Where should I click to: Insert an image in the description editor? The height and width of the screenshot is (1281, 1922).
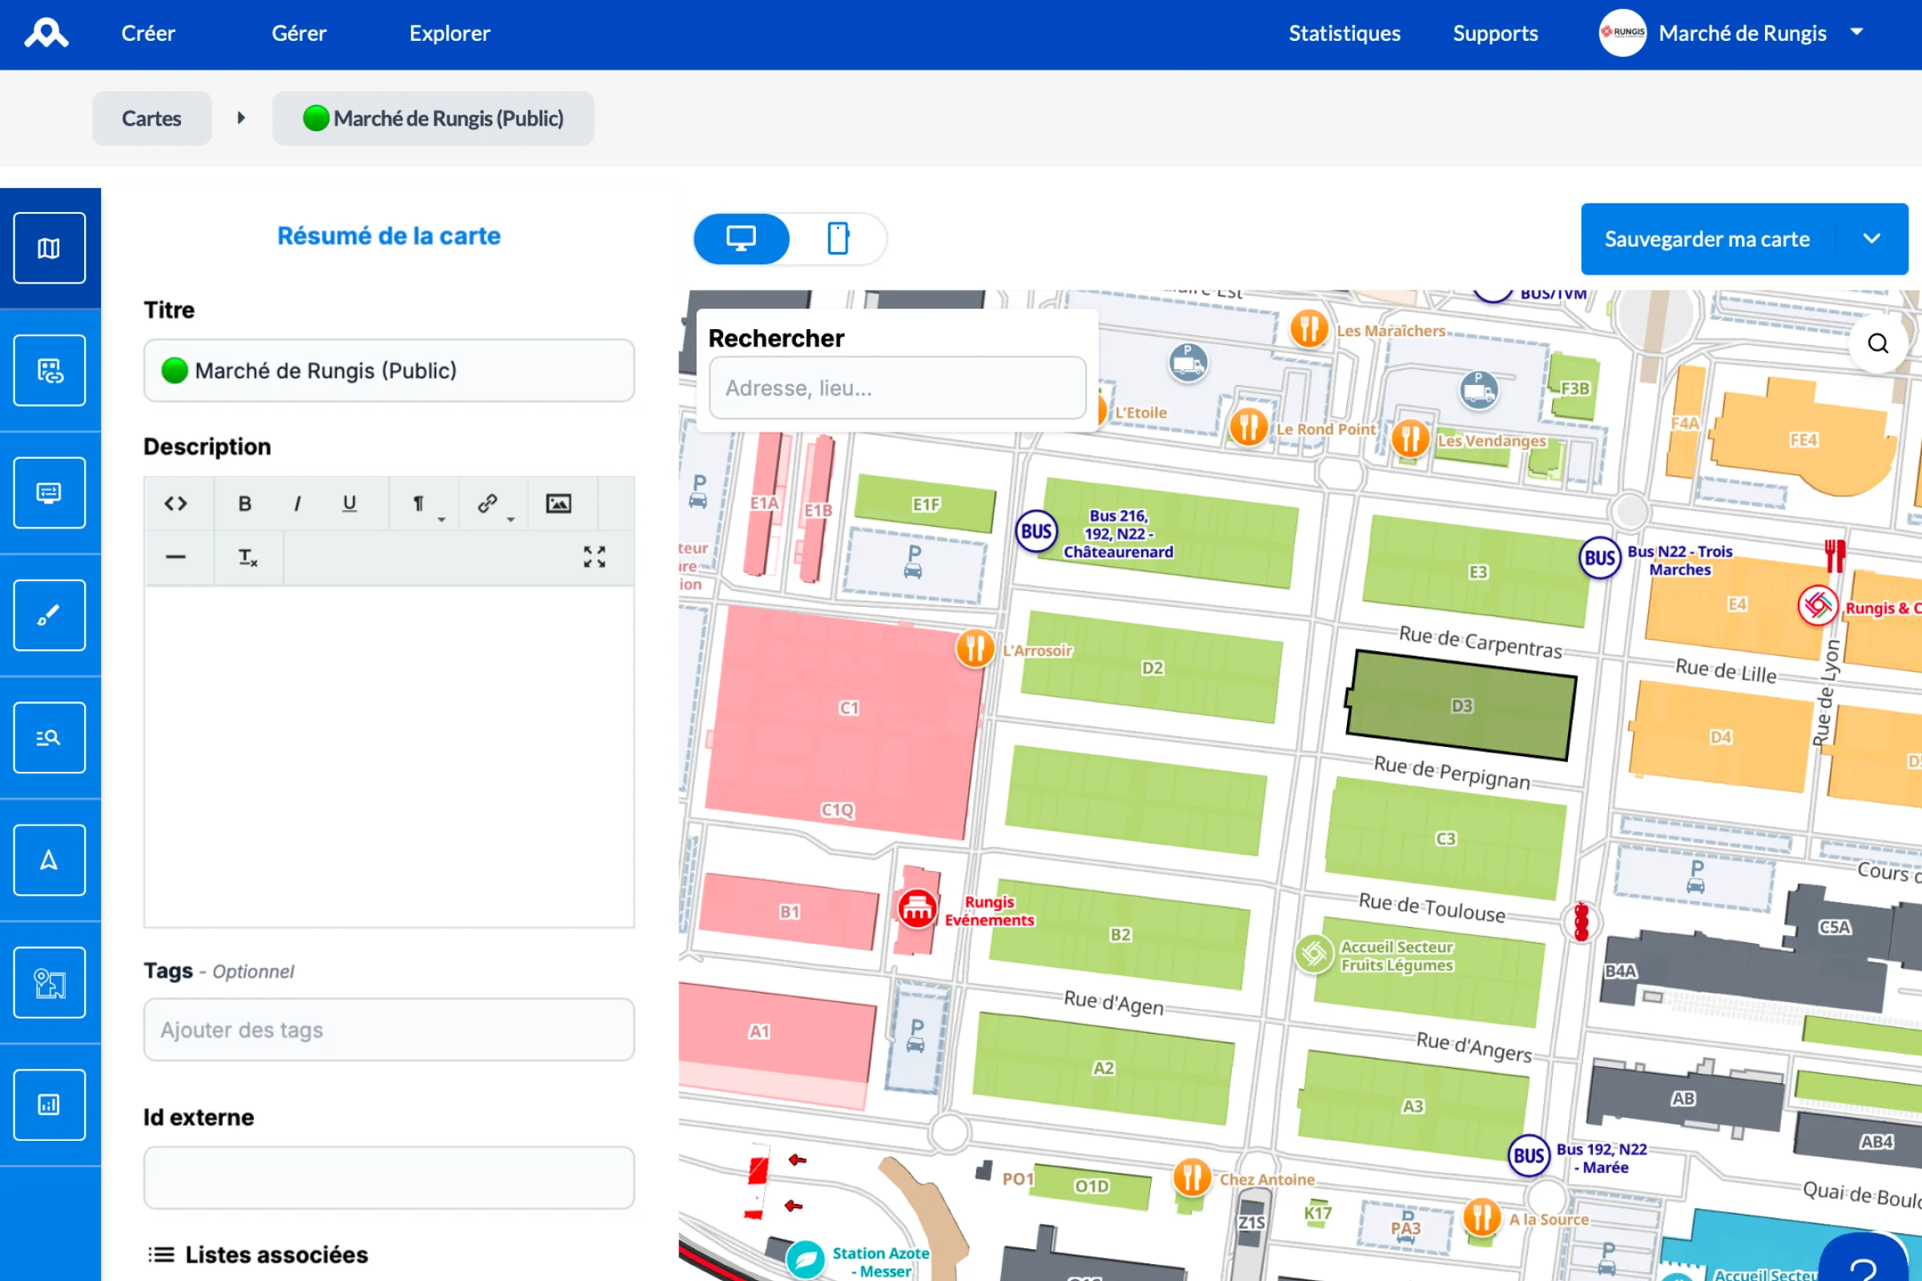click(x=559, y=504)
